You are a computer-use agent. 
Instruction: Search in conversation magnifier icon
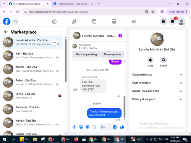(x=163, y=60)
